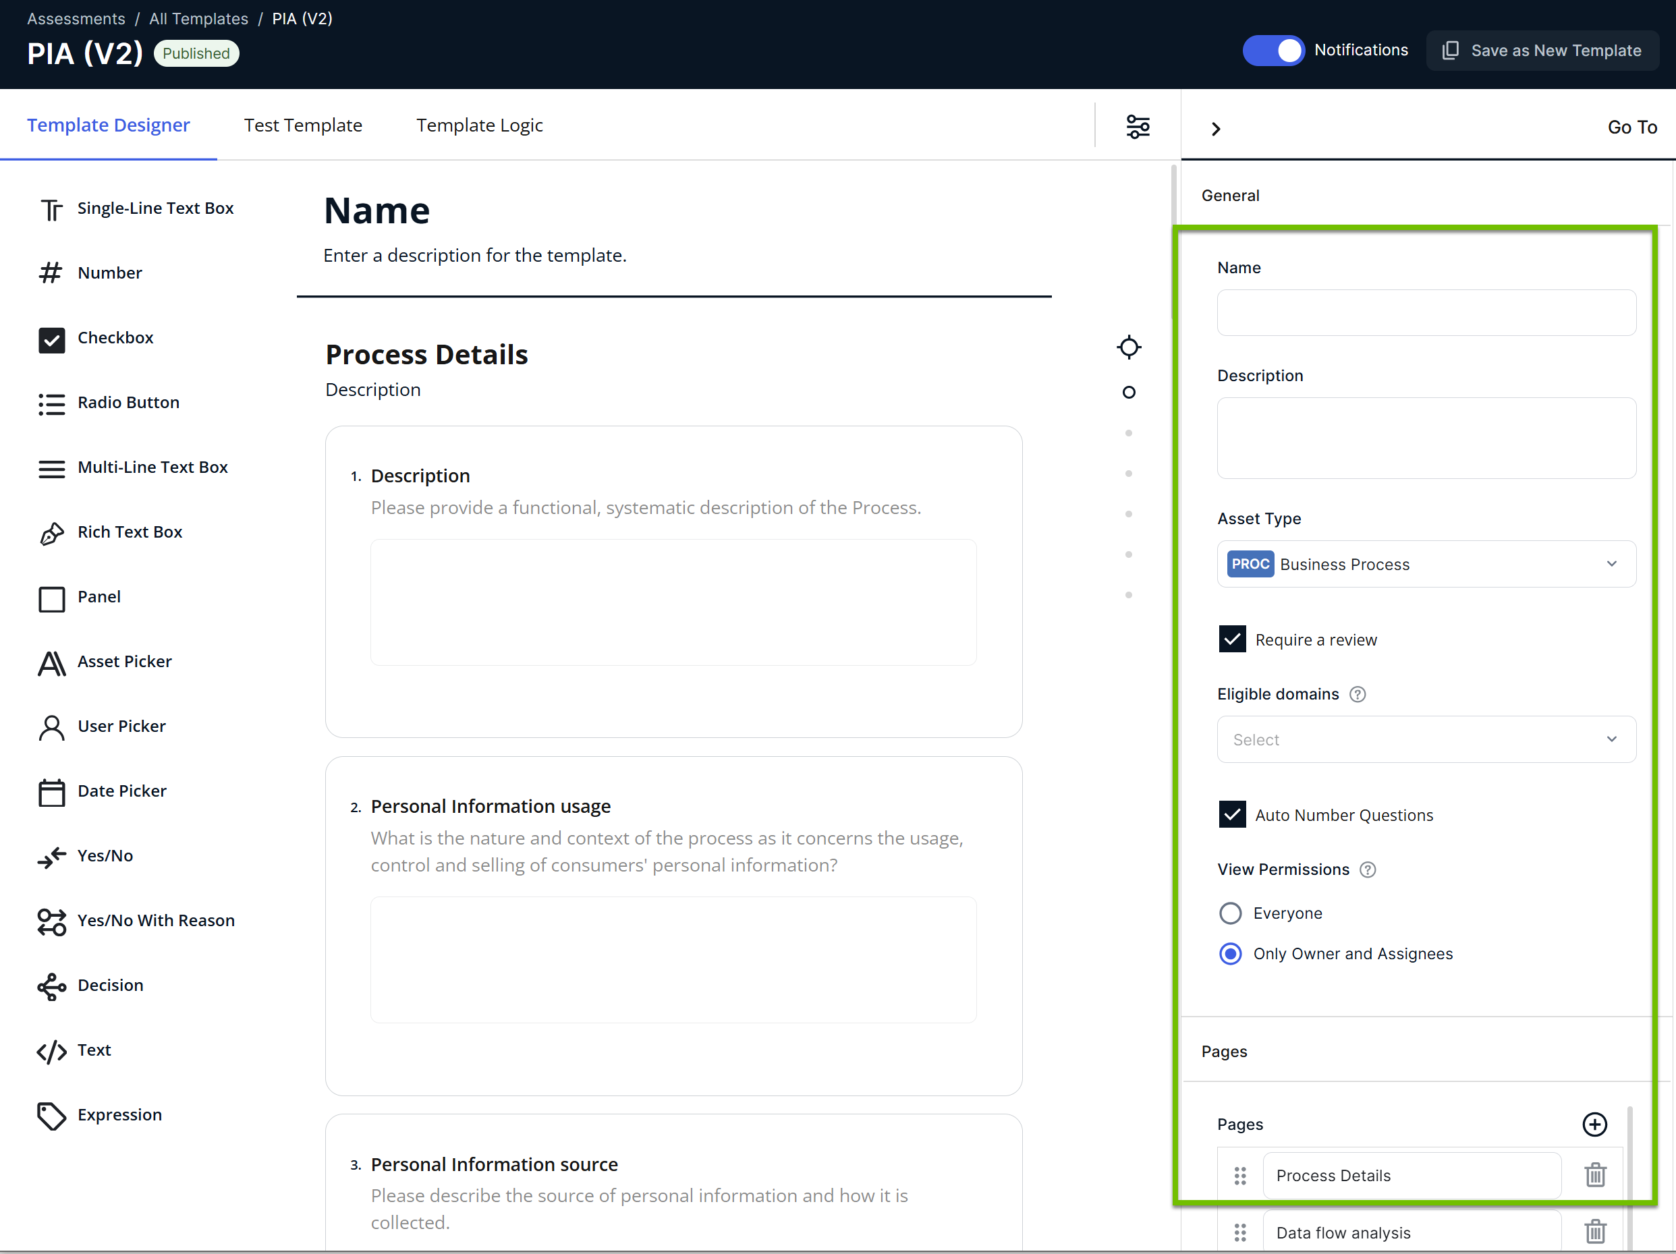The width and height of the screenshot is (1676, 1254).
Task: Click Save as New Template
Action: [x=1542, y=50]
